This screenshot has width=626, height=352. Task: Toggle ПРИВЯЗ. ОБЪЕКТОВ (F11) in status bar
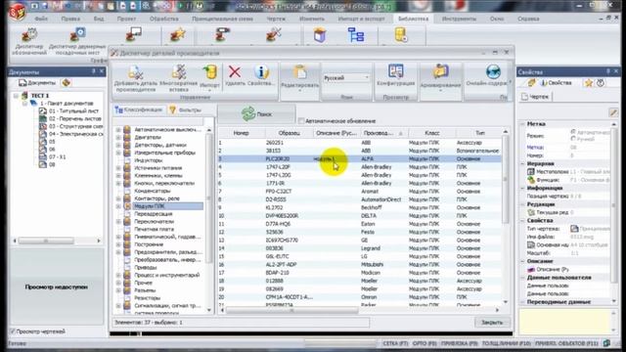(566, 343)
